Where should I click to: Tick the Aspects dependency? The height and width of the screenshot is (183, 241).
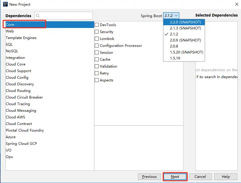point(97,80)
